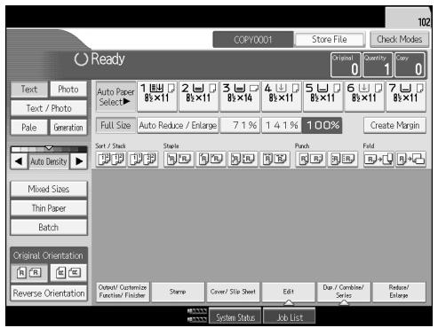Select the Z-fold icon with stacked sheets
This screenshot has width=438, height=328.
point(410,160)
